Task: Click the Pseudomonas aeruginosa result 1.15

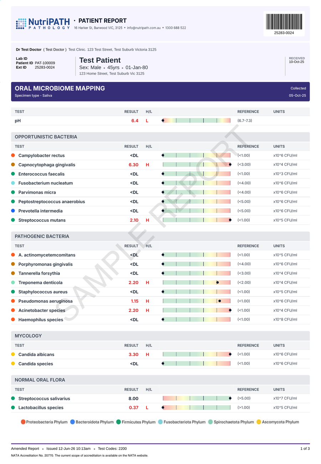Action: pyautogui.click(x=134, y=301)
